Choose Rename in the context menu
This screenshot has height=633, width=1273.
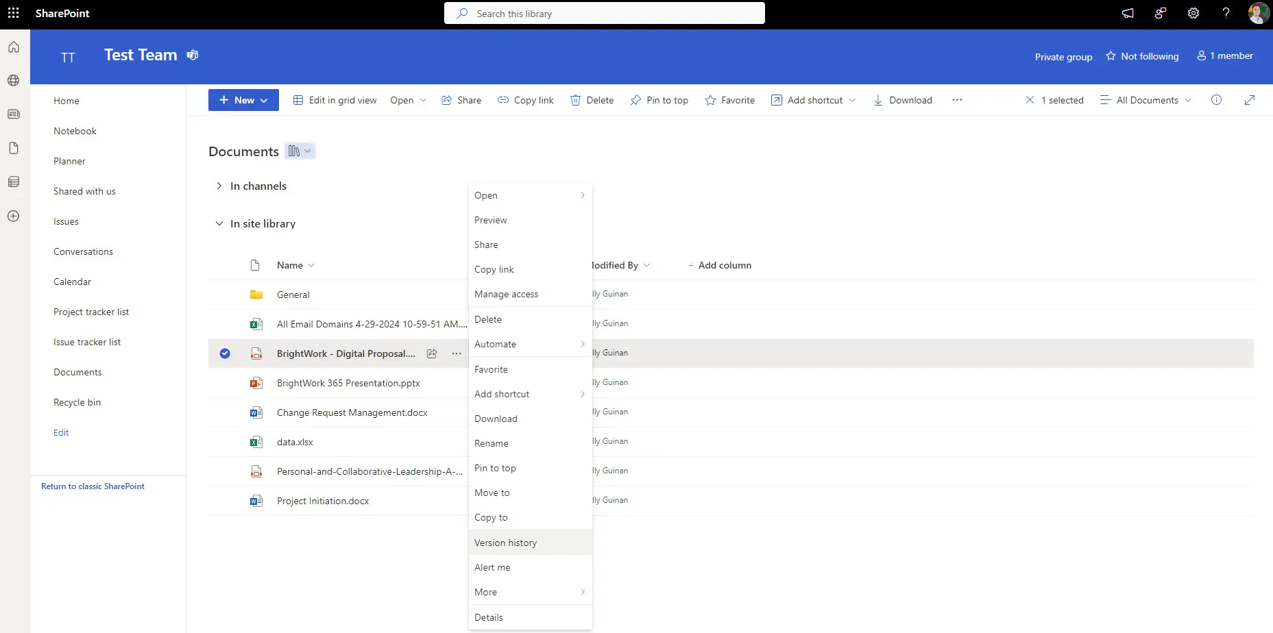[491, 443]
